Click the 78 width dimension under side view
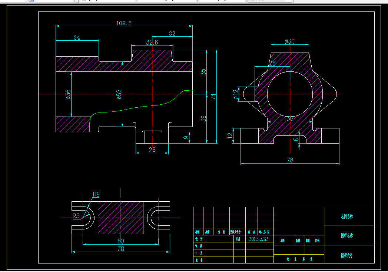The width and height of the screenshot is (388, 272). point(290,160)
